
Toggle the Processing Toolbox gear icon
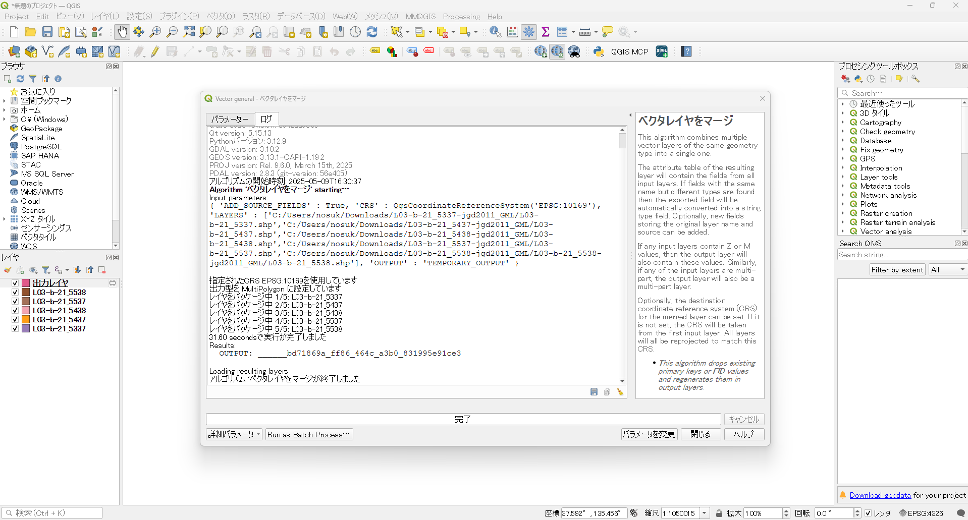(529, 32)
